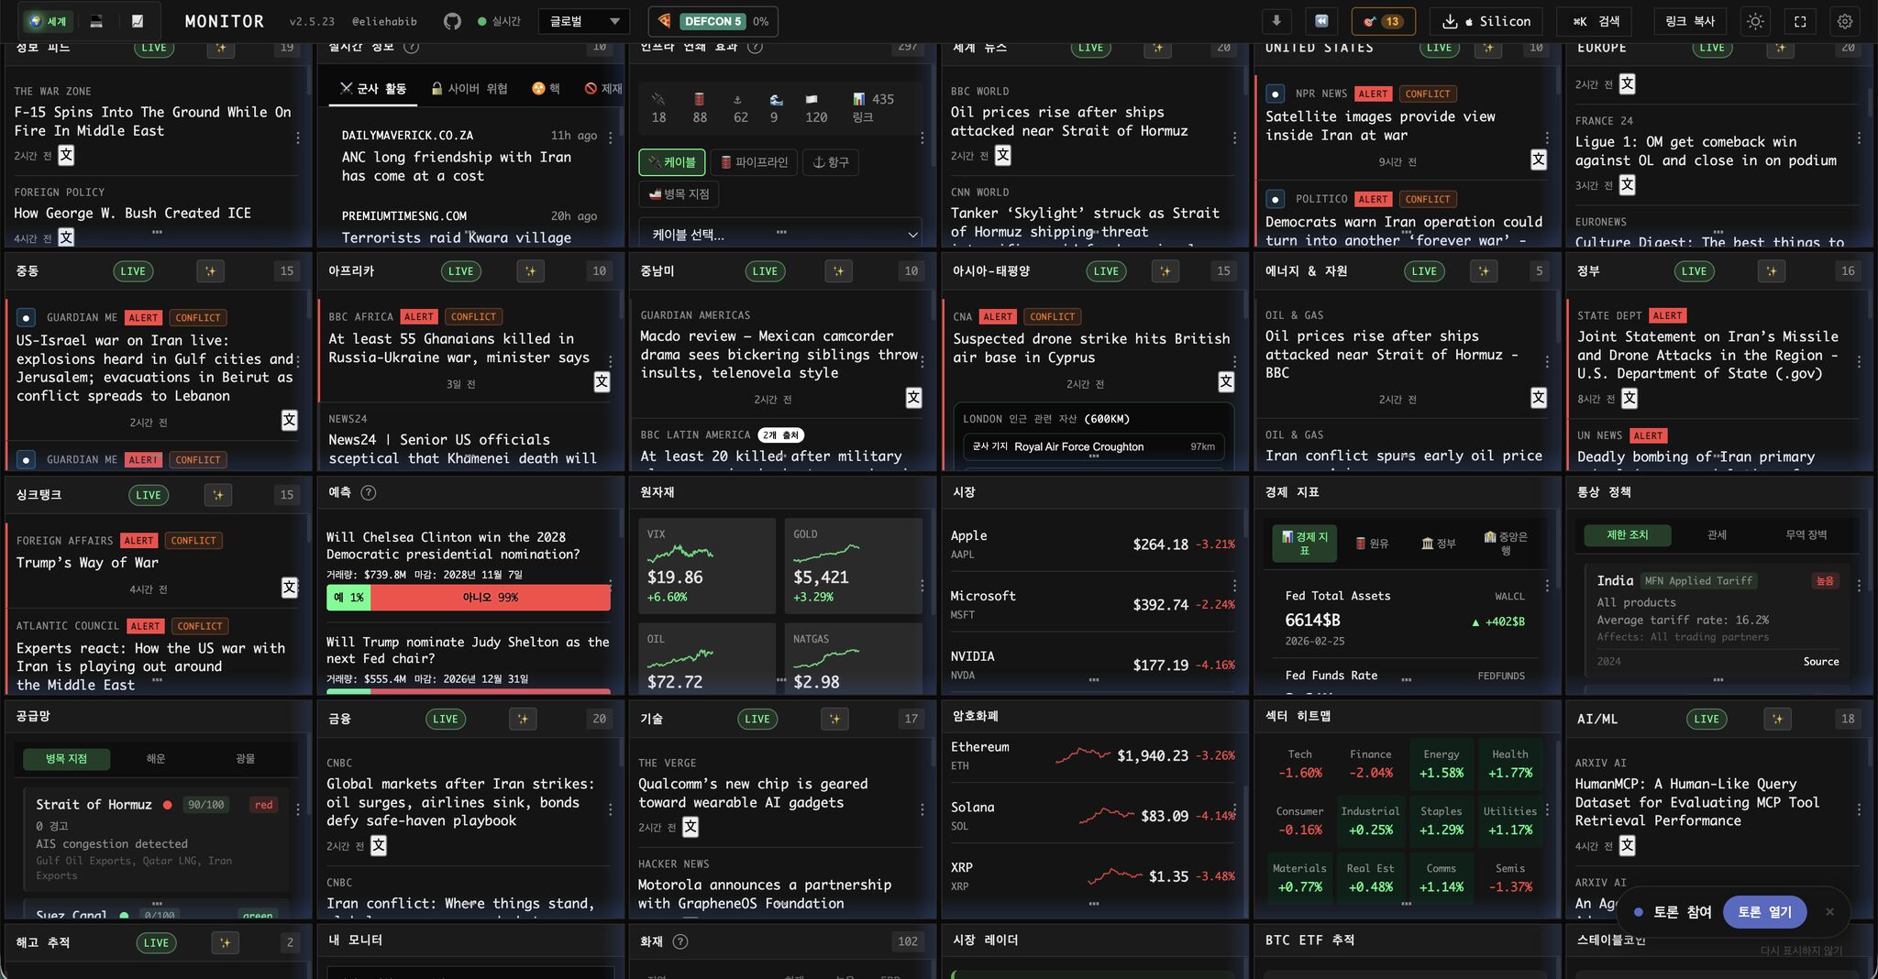The image size is (1878, 979).
Task: Toggle the 케이블 layer filter
Action: click(672, 162)
